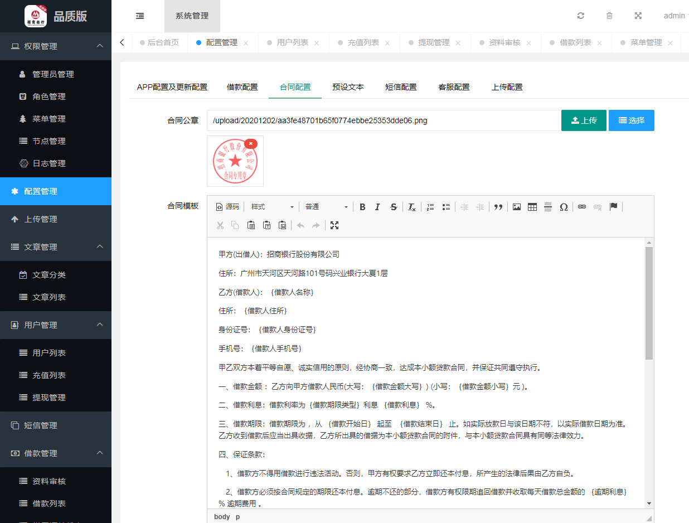Toggle source code view (源码)
Screen dimensions: 689x523
click(227, 207)
